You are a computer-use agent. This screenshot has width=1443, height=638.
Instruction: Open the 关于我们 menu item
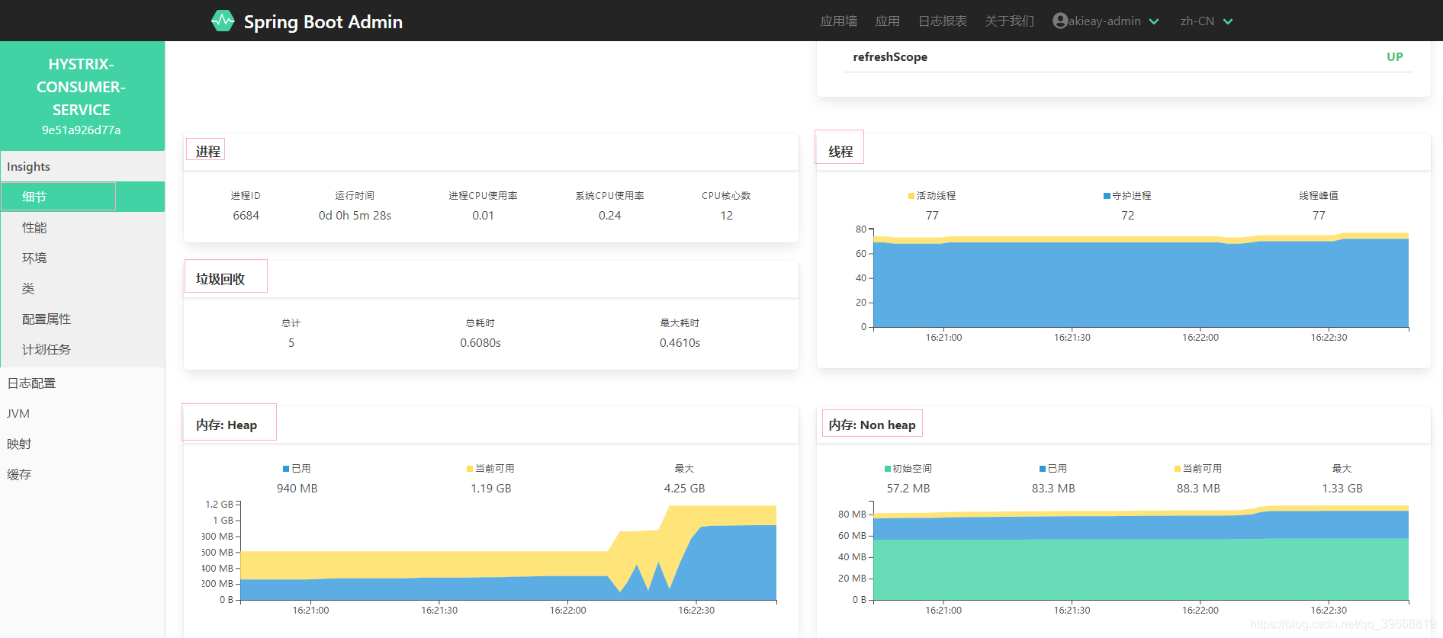[x=1009, y=21]
